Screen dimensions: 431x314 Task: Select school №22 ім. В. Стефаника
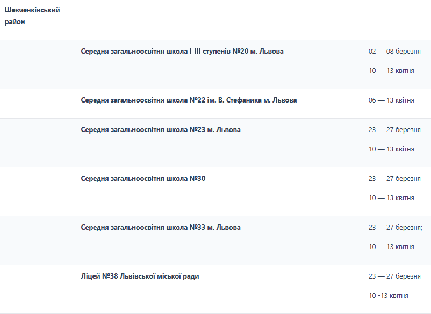point(189,100)
